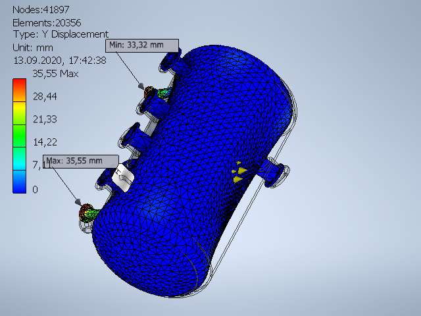Click the 0 legend value
Image resolution: width=421 pixels, height=316 pixels.
[x=35, y=190]
